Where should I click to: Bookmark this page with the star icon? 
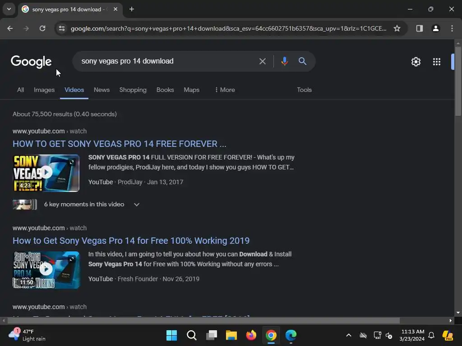(x=397, y=28)
